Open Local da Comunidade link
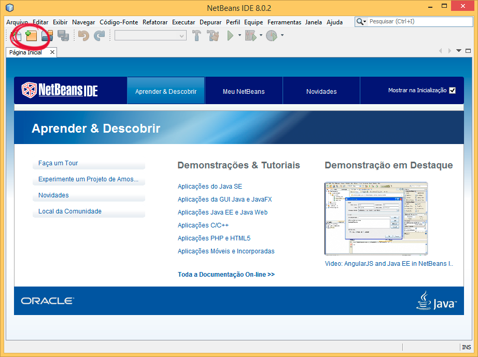 coord(70,211)
